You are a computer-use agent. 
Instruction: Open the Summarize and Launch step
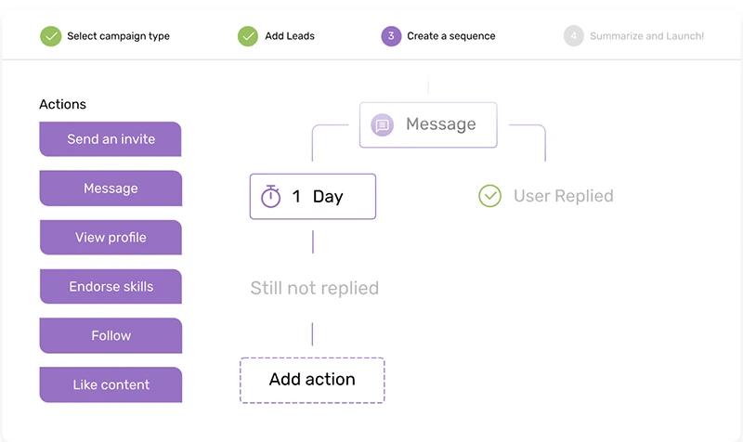tap(646, 36)
